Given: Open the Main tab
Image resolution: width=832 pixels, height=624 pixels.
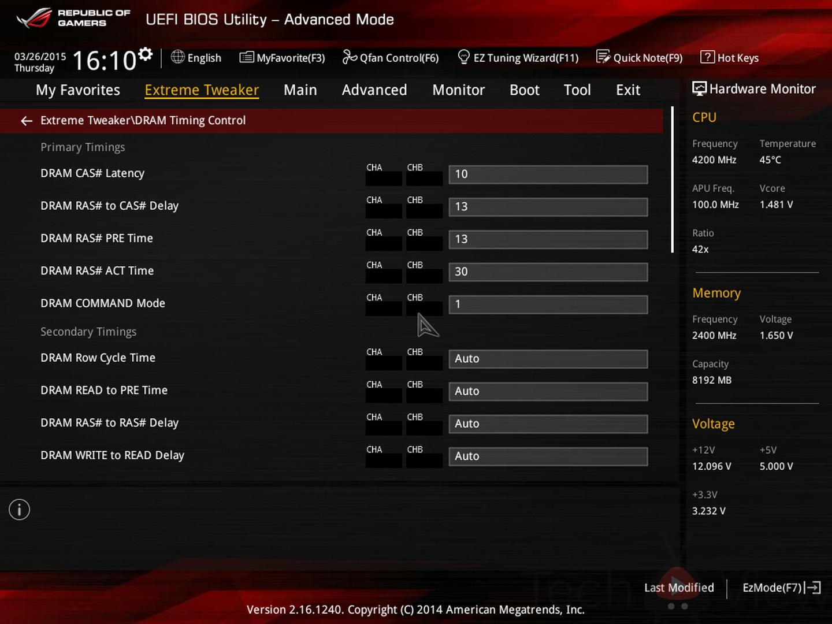Looking at the screenshot, I should click(x=300, y=90).
